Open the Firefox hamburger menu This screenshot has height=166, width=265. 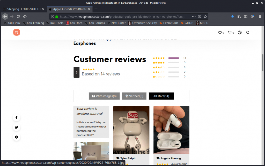[x=260, y=17]
